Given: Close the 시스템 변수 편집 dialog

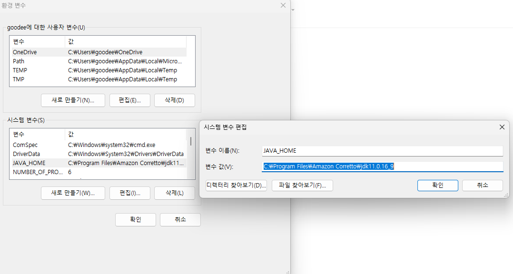Looking at the screenshot, I should pos(502,127).
